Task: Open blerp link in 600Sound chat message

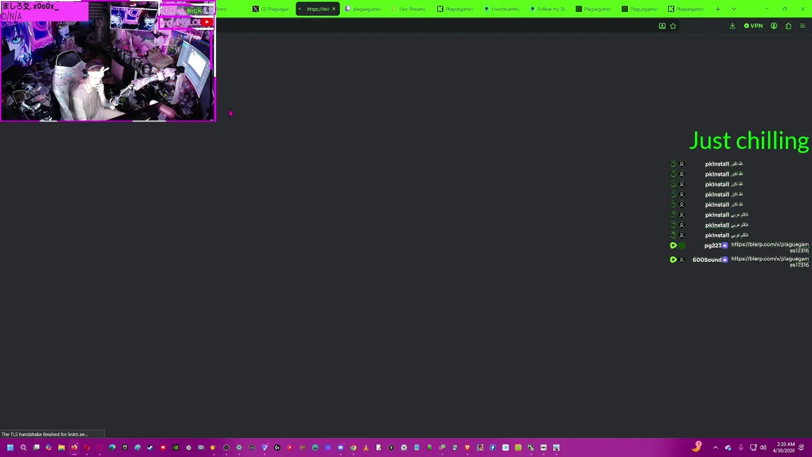Action: click(x=769, y=262)
